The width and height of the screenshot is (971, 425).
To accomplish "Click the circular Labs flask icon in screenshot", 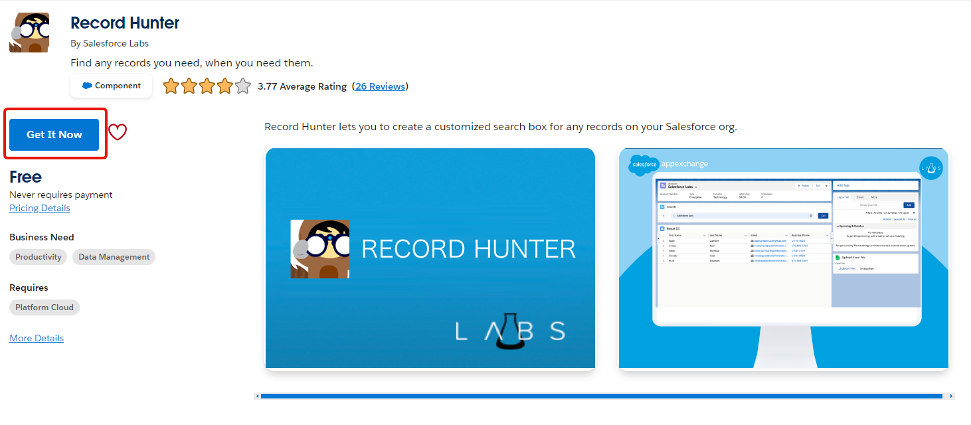I will (930, 168).
